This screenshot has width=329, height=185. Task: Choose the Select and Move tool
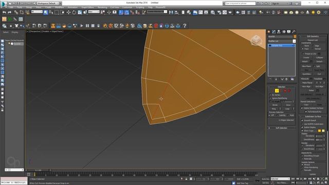pos(68,12)
